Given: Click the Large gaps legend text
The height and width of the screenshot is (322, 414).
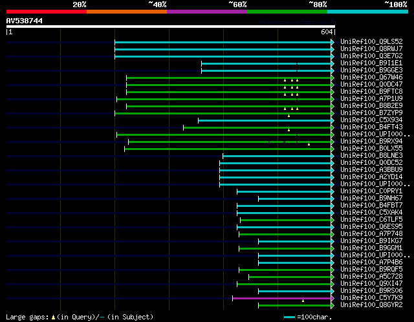Looking at the screenshot, I should [80, 317].
